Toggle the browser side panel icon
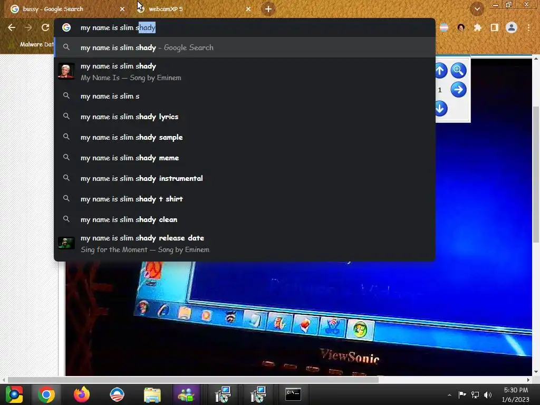The height and width of the screenshot is (405, 540). pyautogui.click(x=494, y=27)
